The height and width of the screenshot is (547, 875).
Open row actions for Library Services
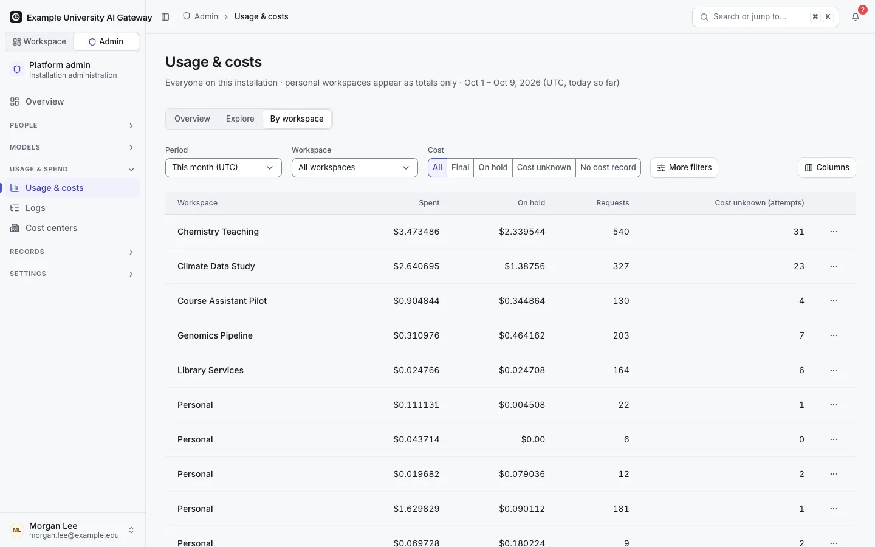[834, 370]
